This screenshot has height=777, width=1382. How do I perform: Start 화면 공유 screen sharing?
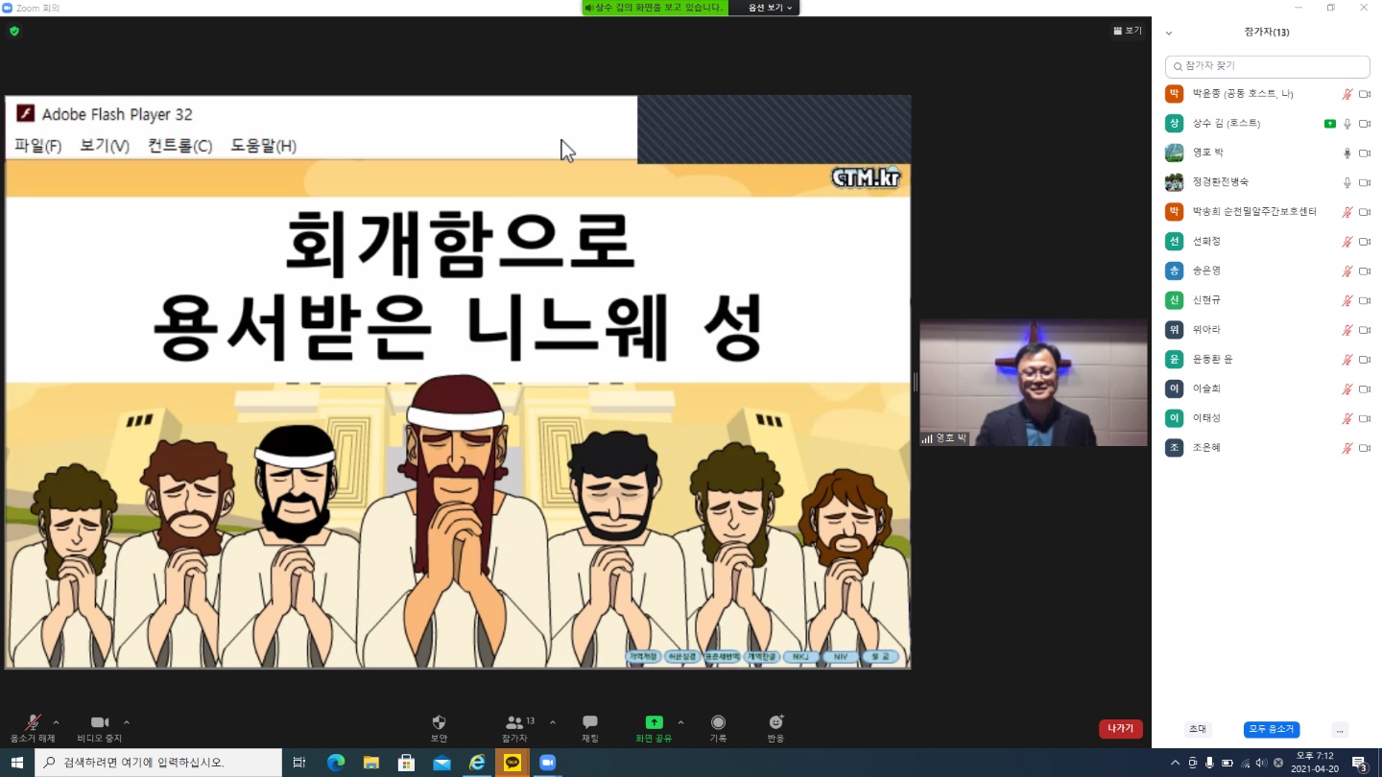click(654, 728)
